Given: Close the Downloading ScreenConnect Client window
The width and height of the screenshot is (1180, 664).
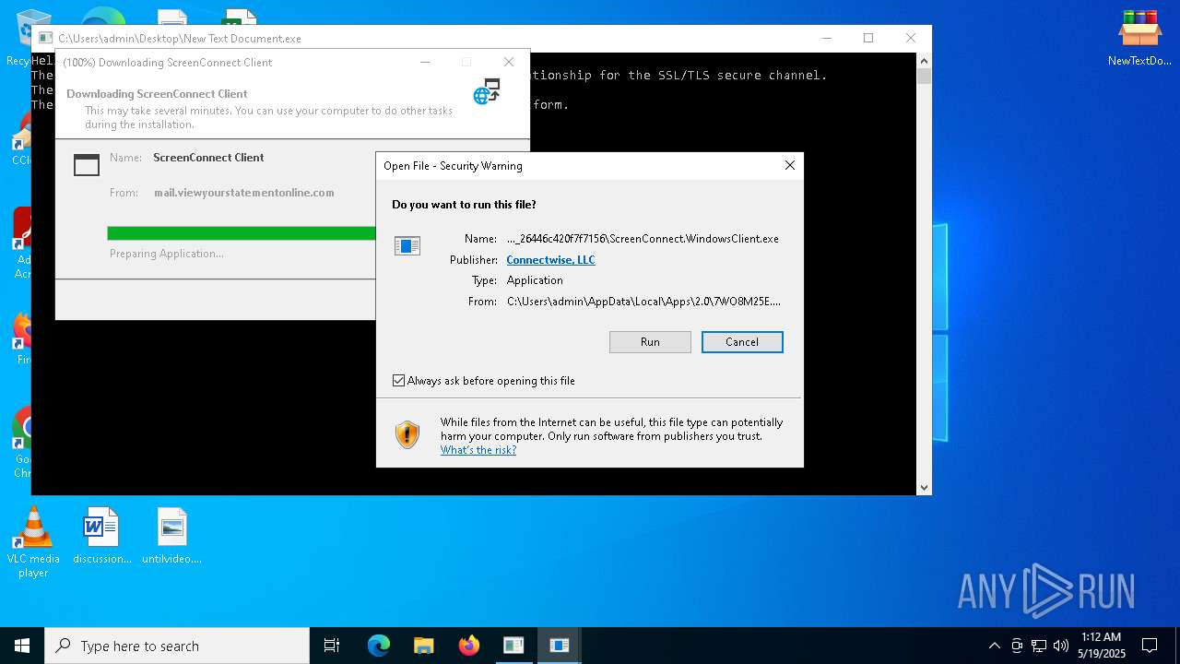Looking at the screenshot, I should (509, 62).
